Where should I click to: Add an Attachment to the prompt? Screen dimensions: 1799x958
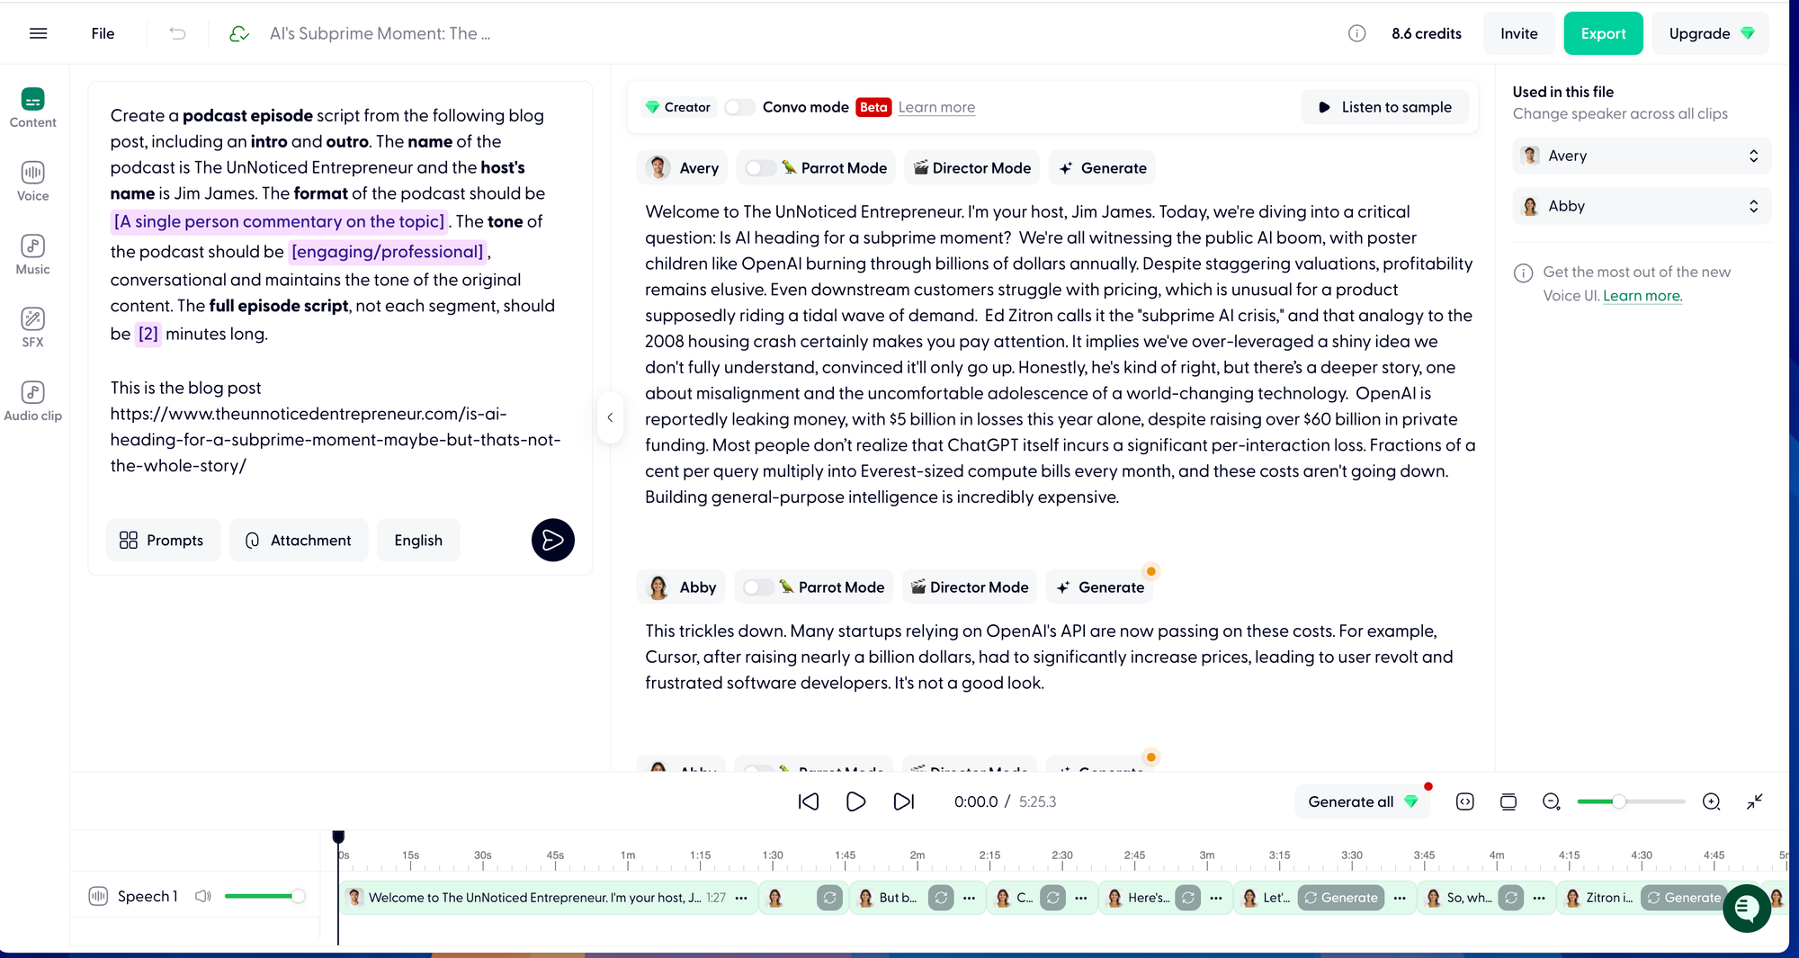click(299, 540)
